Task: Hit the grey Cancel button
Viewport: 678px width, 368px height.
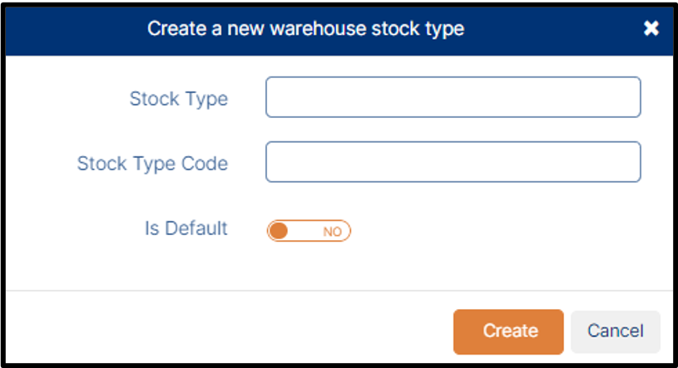Action: coord(615,331)
